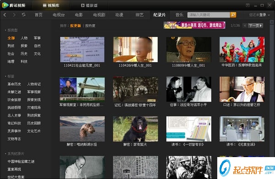Viewport: 275px width, 179px height.
Task: Choose the 文物考古 tag
Action: [14, 139]
